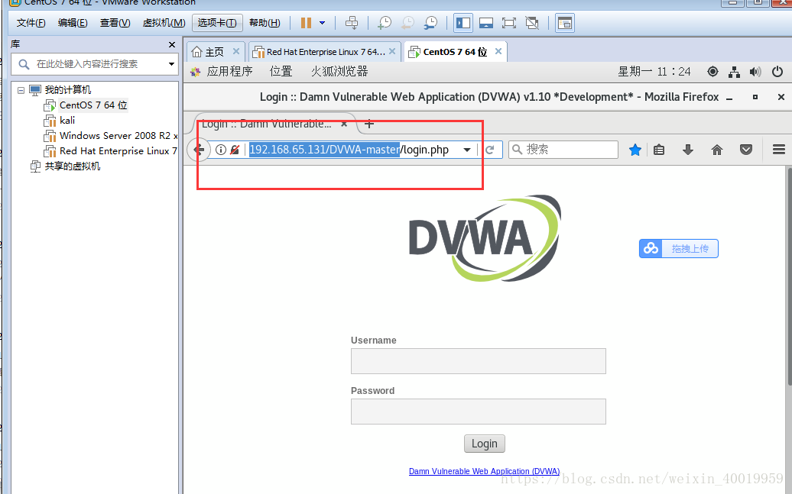The width and height of the screenshot is (792, 494).
Task: Click 火狐浏览器 in top panel
Action: pos(339,72)
